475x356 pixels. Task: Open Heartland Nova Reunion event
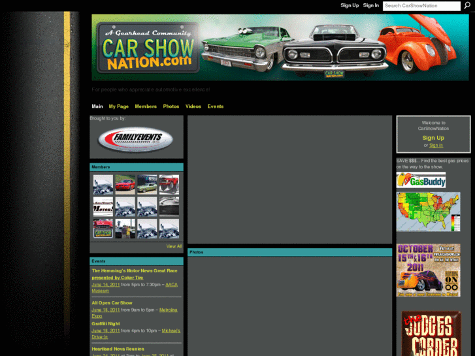[x=118, y=349]
